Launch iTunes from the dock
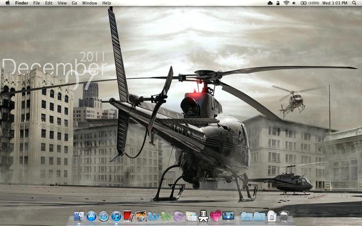Image resolution: width=362 pixels, height=226 pixels. (117, 216)
